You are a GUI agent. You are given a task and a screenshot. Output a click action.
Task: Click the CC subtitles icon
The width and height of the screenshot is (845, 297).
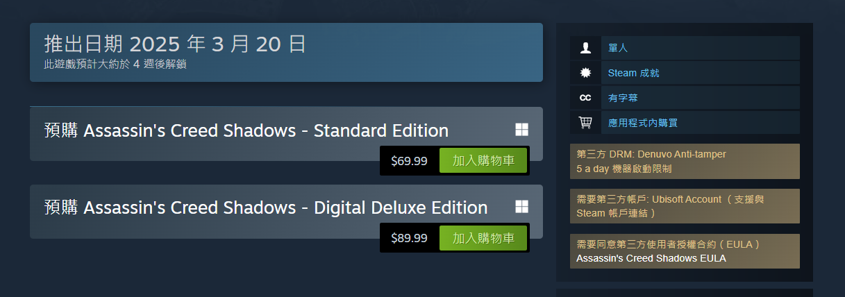coord(585,98)
